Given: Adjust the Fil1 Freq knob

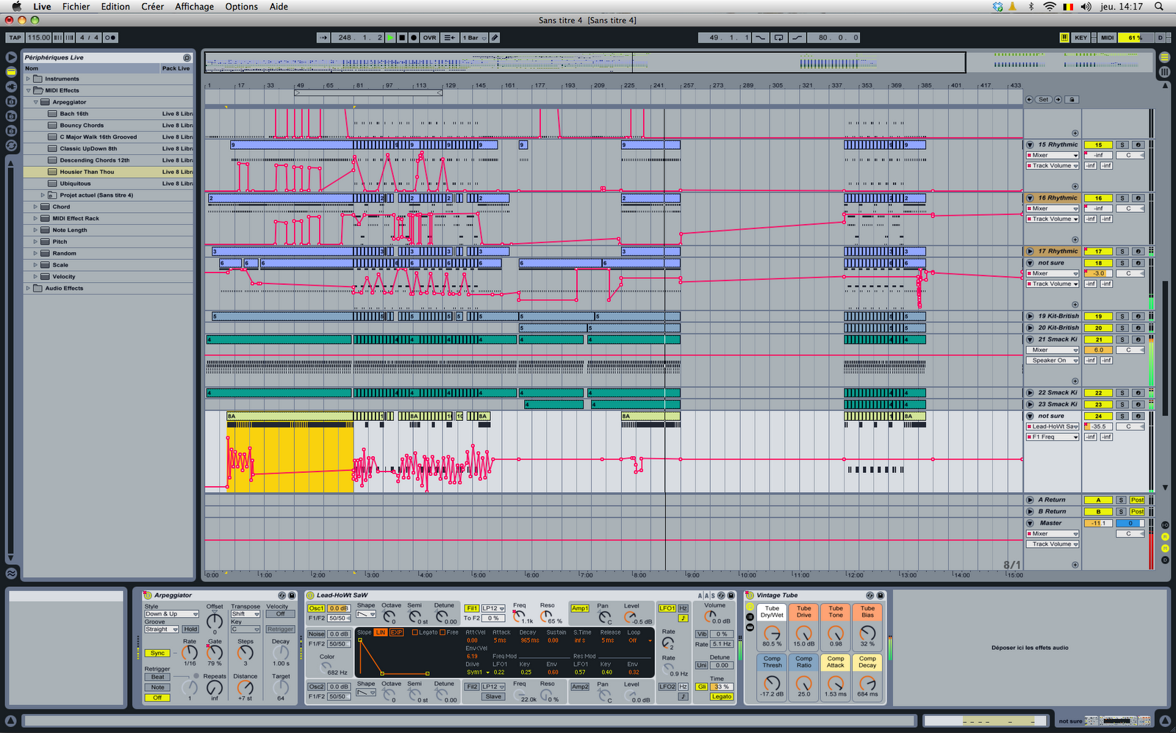Looking at the screenshot, I should (x=520, y=615).
